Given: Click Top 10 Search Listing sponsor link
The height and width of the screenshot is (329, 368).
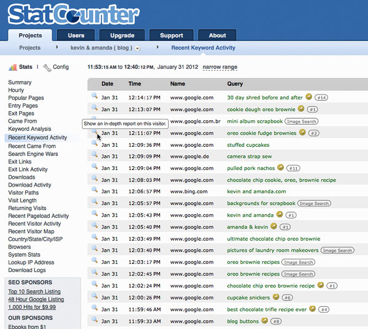Looking at the screenshot, I should coord(34,292).
